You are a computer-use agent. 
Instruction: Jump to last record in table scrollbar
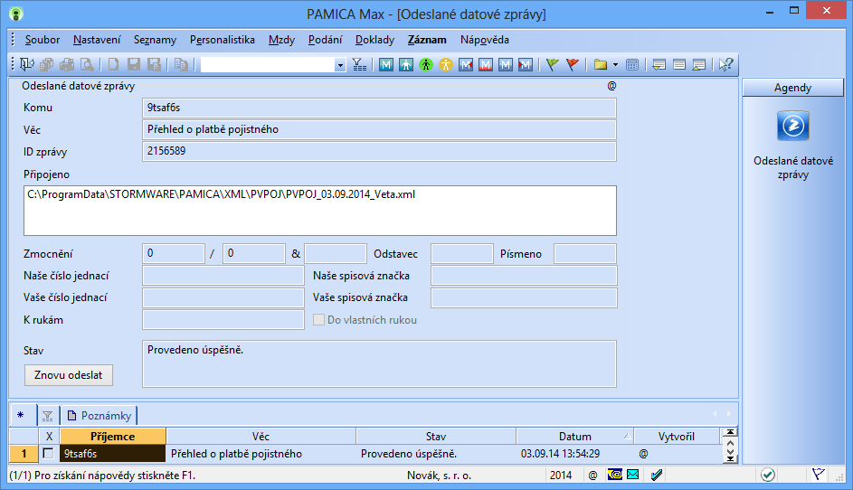(730, 459)
